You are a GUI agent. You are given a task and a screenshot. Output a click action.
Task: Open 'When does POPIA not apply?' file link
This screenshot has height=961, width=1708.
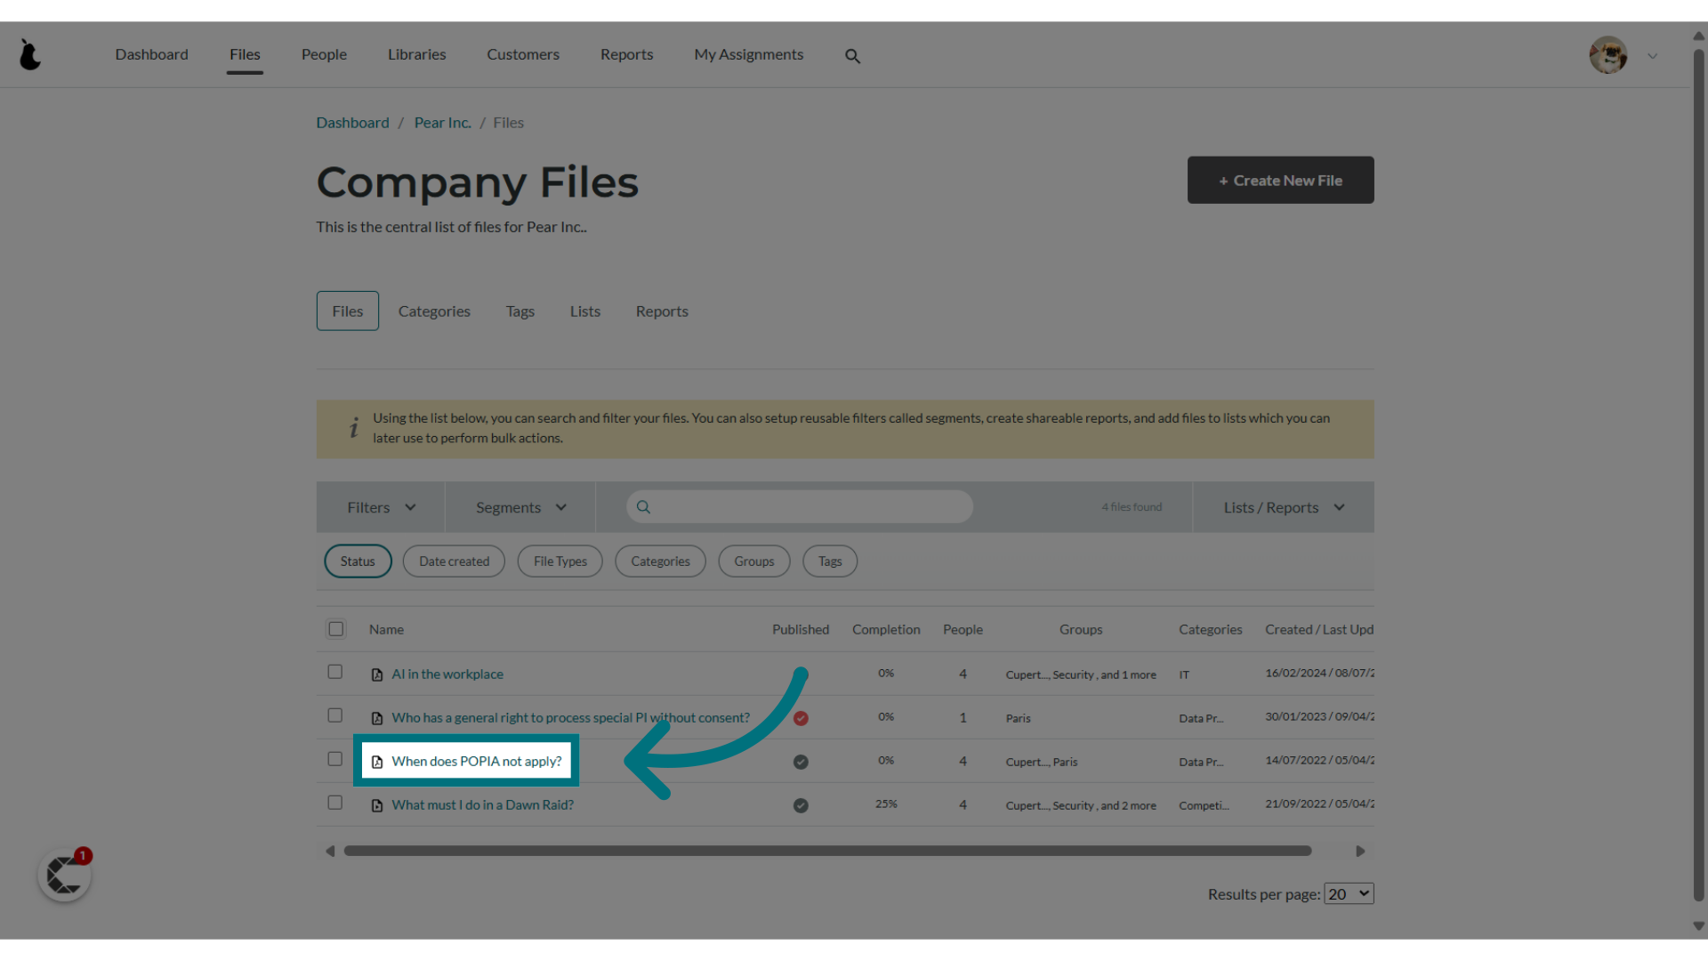coord(476,761)
